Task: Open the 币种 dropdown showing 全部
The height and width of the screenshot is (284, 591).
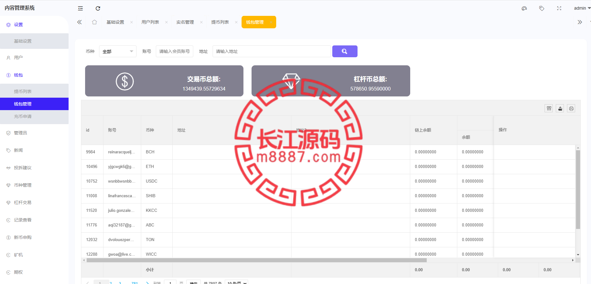Action: (118, 51)
